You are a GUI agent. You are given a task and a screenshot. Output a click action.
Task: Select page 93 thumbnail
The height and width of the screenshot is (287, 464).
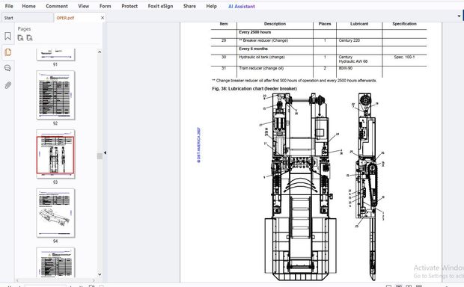(55, 154)
